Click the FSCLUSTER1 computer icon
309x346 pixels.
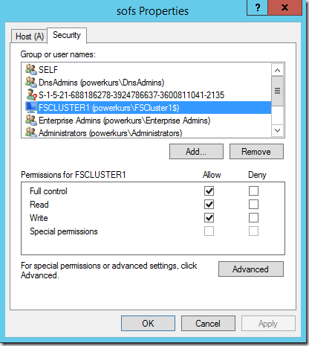[31, 107]
